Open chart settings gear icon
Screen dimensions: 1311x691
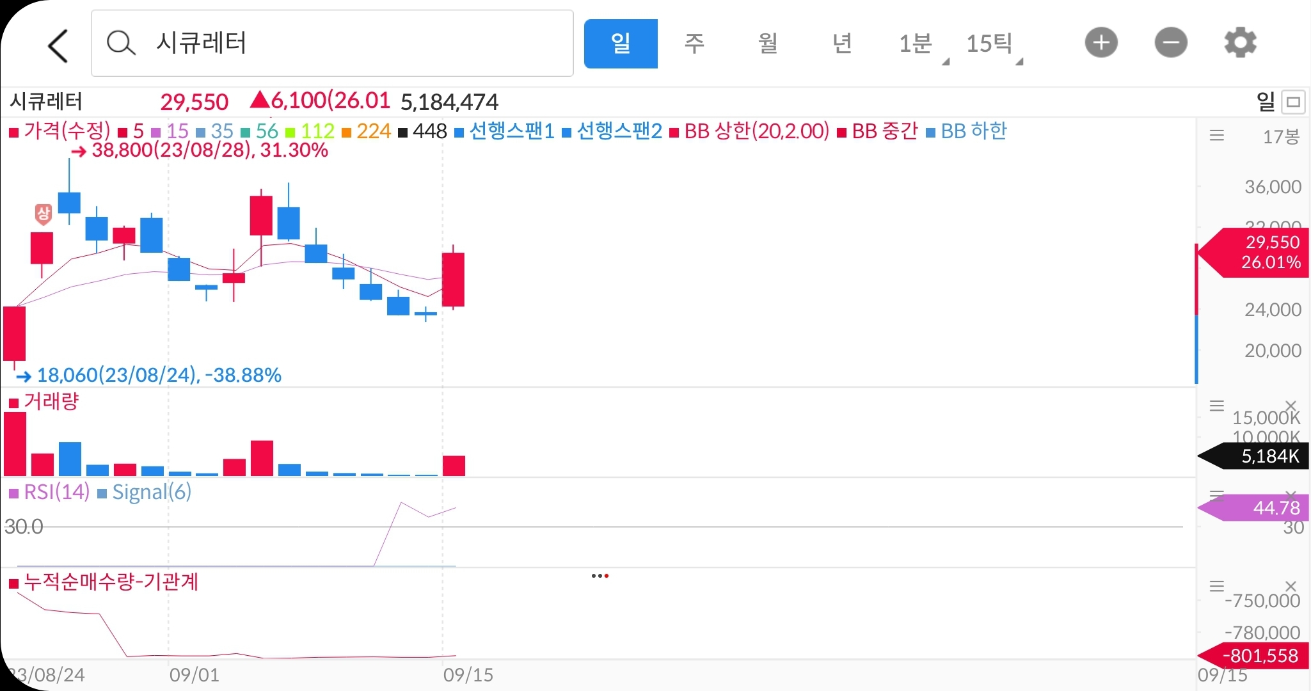pyautogui.click(x=1240, y=44)
